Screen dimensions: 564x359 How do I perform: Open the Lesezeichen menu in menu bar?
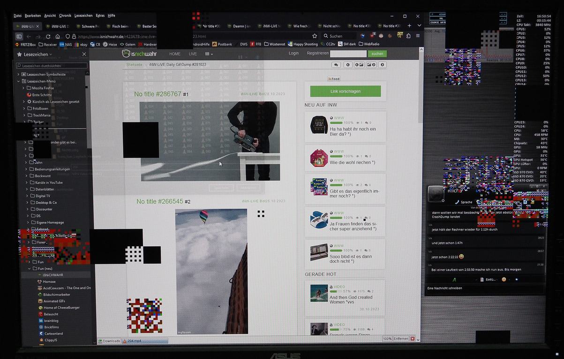pos(83,15)
